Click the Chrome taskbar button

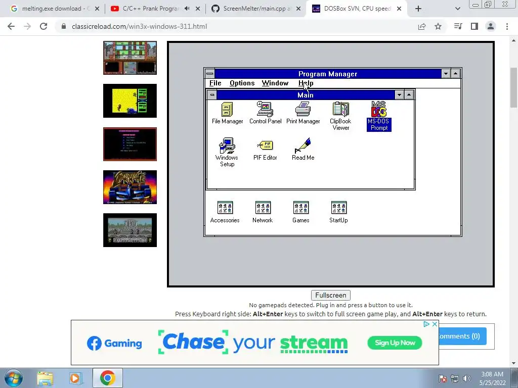pos(107,378)
